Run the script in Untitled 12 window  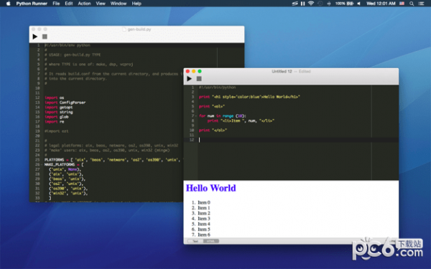click(189, 79)
